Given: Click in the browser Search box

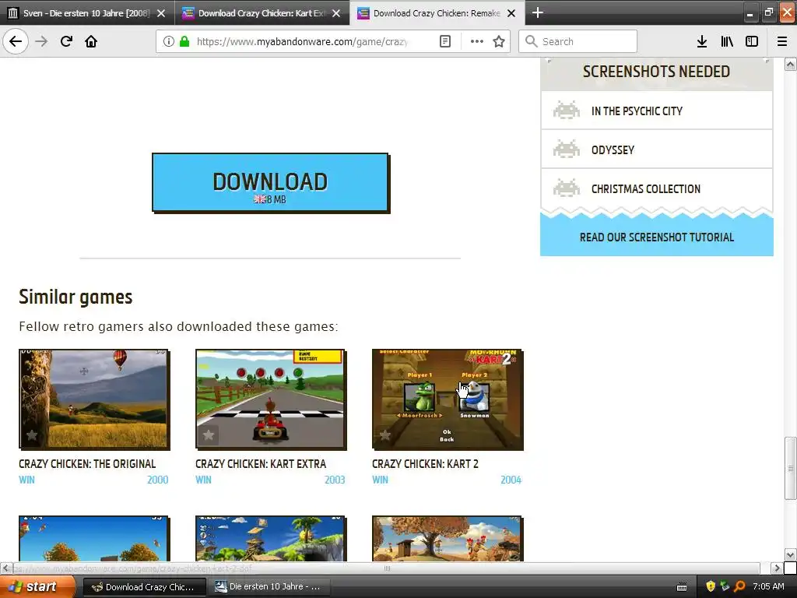Looking at the screenshot, I should [x=578, y=41].
